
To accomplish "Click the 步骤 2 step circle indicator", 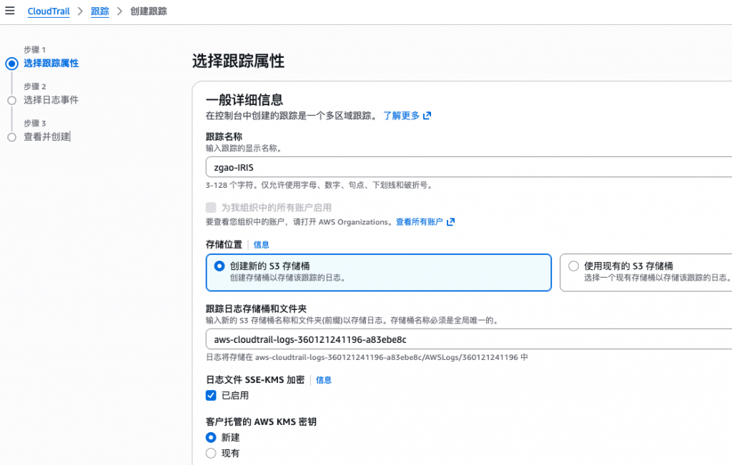I will pos(11,101).
